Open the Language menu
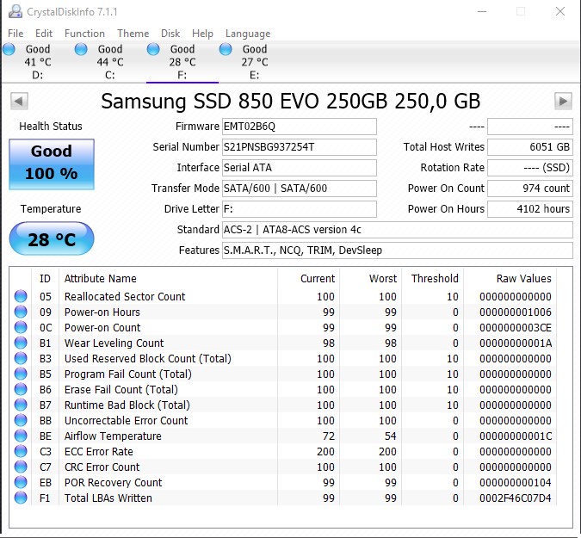The image size is (581, 538). point(248,34)
